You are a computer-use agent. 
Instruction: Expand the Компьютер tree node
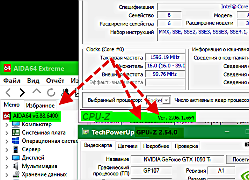point(7,125)
